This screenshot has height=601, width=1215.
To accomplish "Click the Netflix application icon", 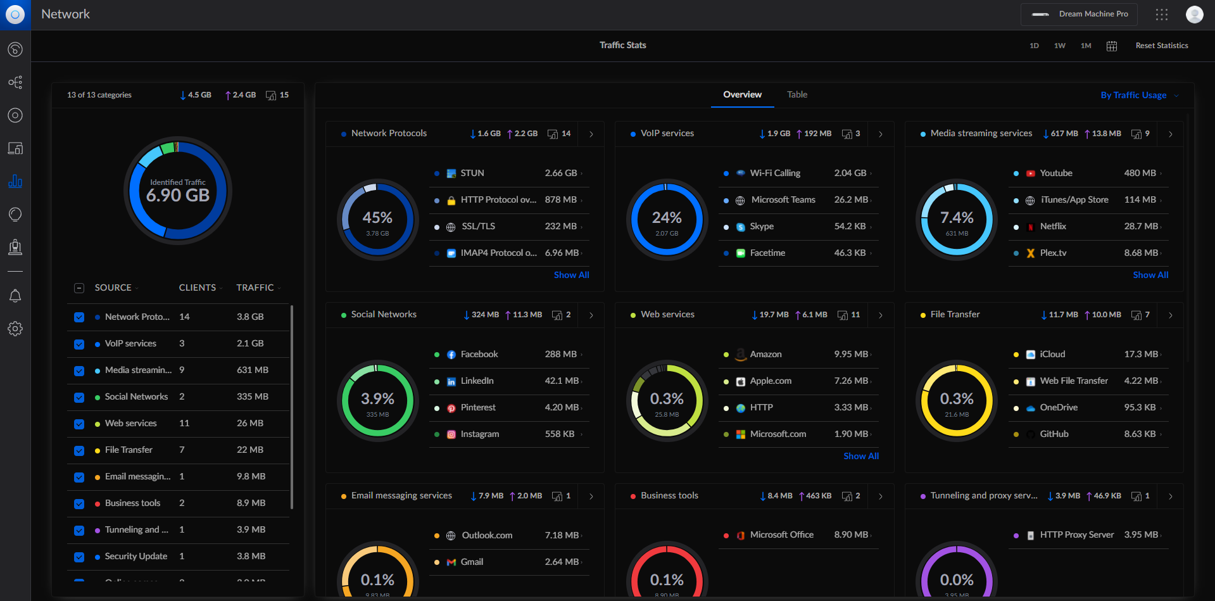I will (x=1031, y=227).
